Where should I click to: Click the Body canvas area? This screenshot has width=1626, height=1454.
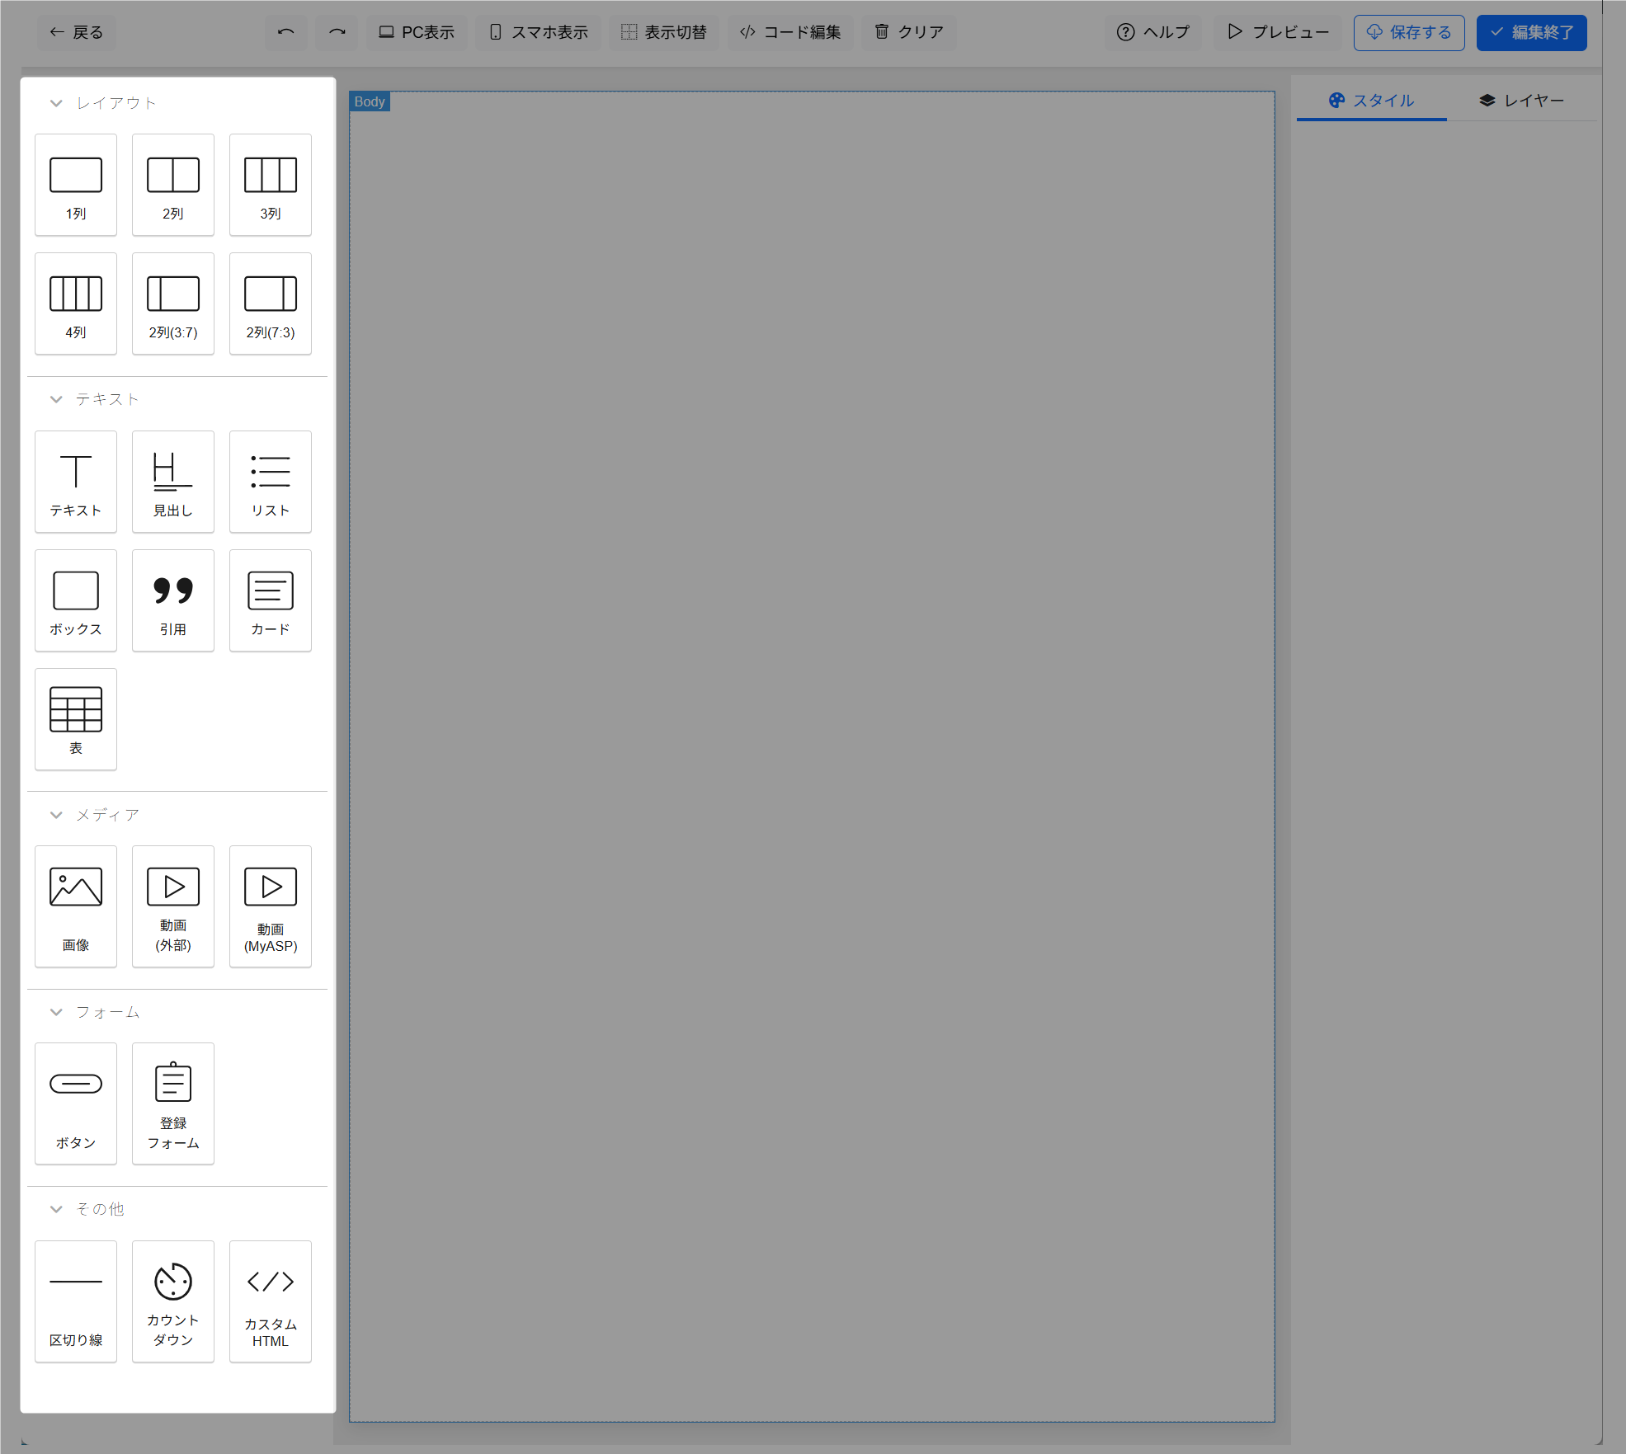coord(811,742)
